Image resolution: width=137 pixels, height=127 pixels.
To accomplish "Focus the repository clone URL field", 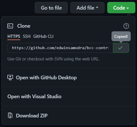I will point(60,48).
